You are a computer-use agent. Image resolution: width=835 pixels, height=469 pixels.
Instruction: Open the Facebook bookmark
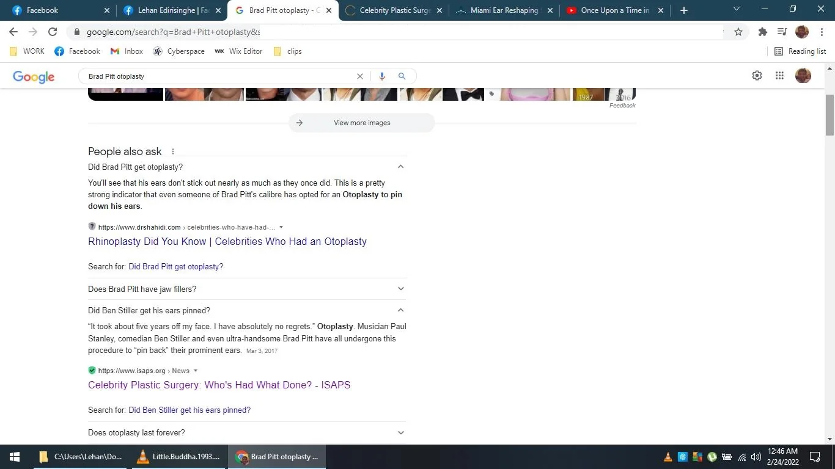tap(77, 51)
